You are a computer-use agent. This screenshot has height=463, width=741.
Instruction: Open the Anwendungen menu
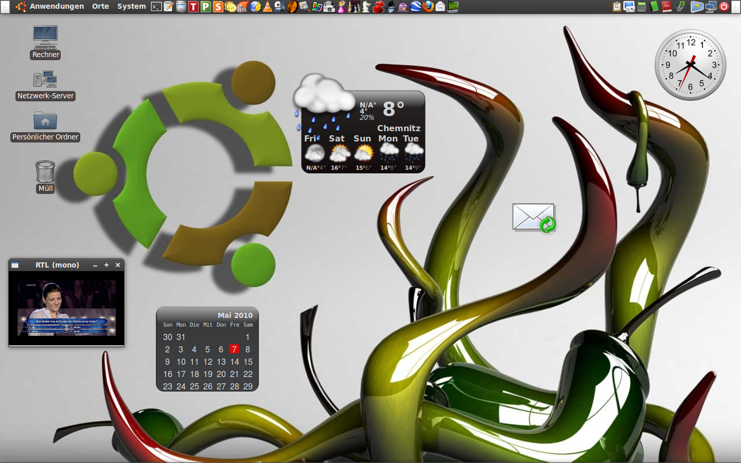(57, 7)
